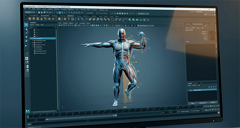Open the File menu

click(x=25, y=9)
